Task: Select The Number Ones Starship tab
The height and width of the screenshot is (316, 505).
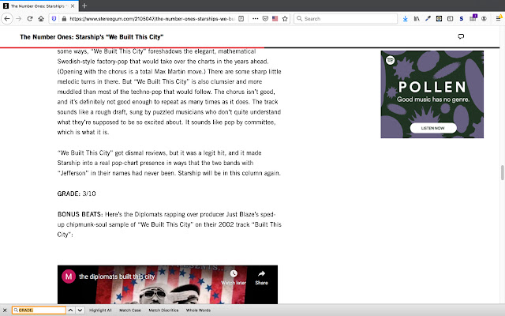Action: [38, 6]
